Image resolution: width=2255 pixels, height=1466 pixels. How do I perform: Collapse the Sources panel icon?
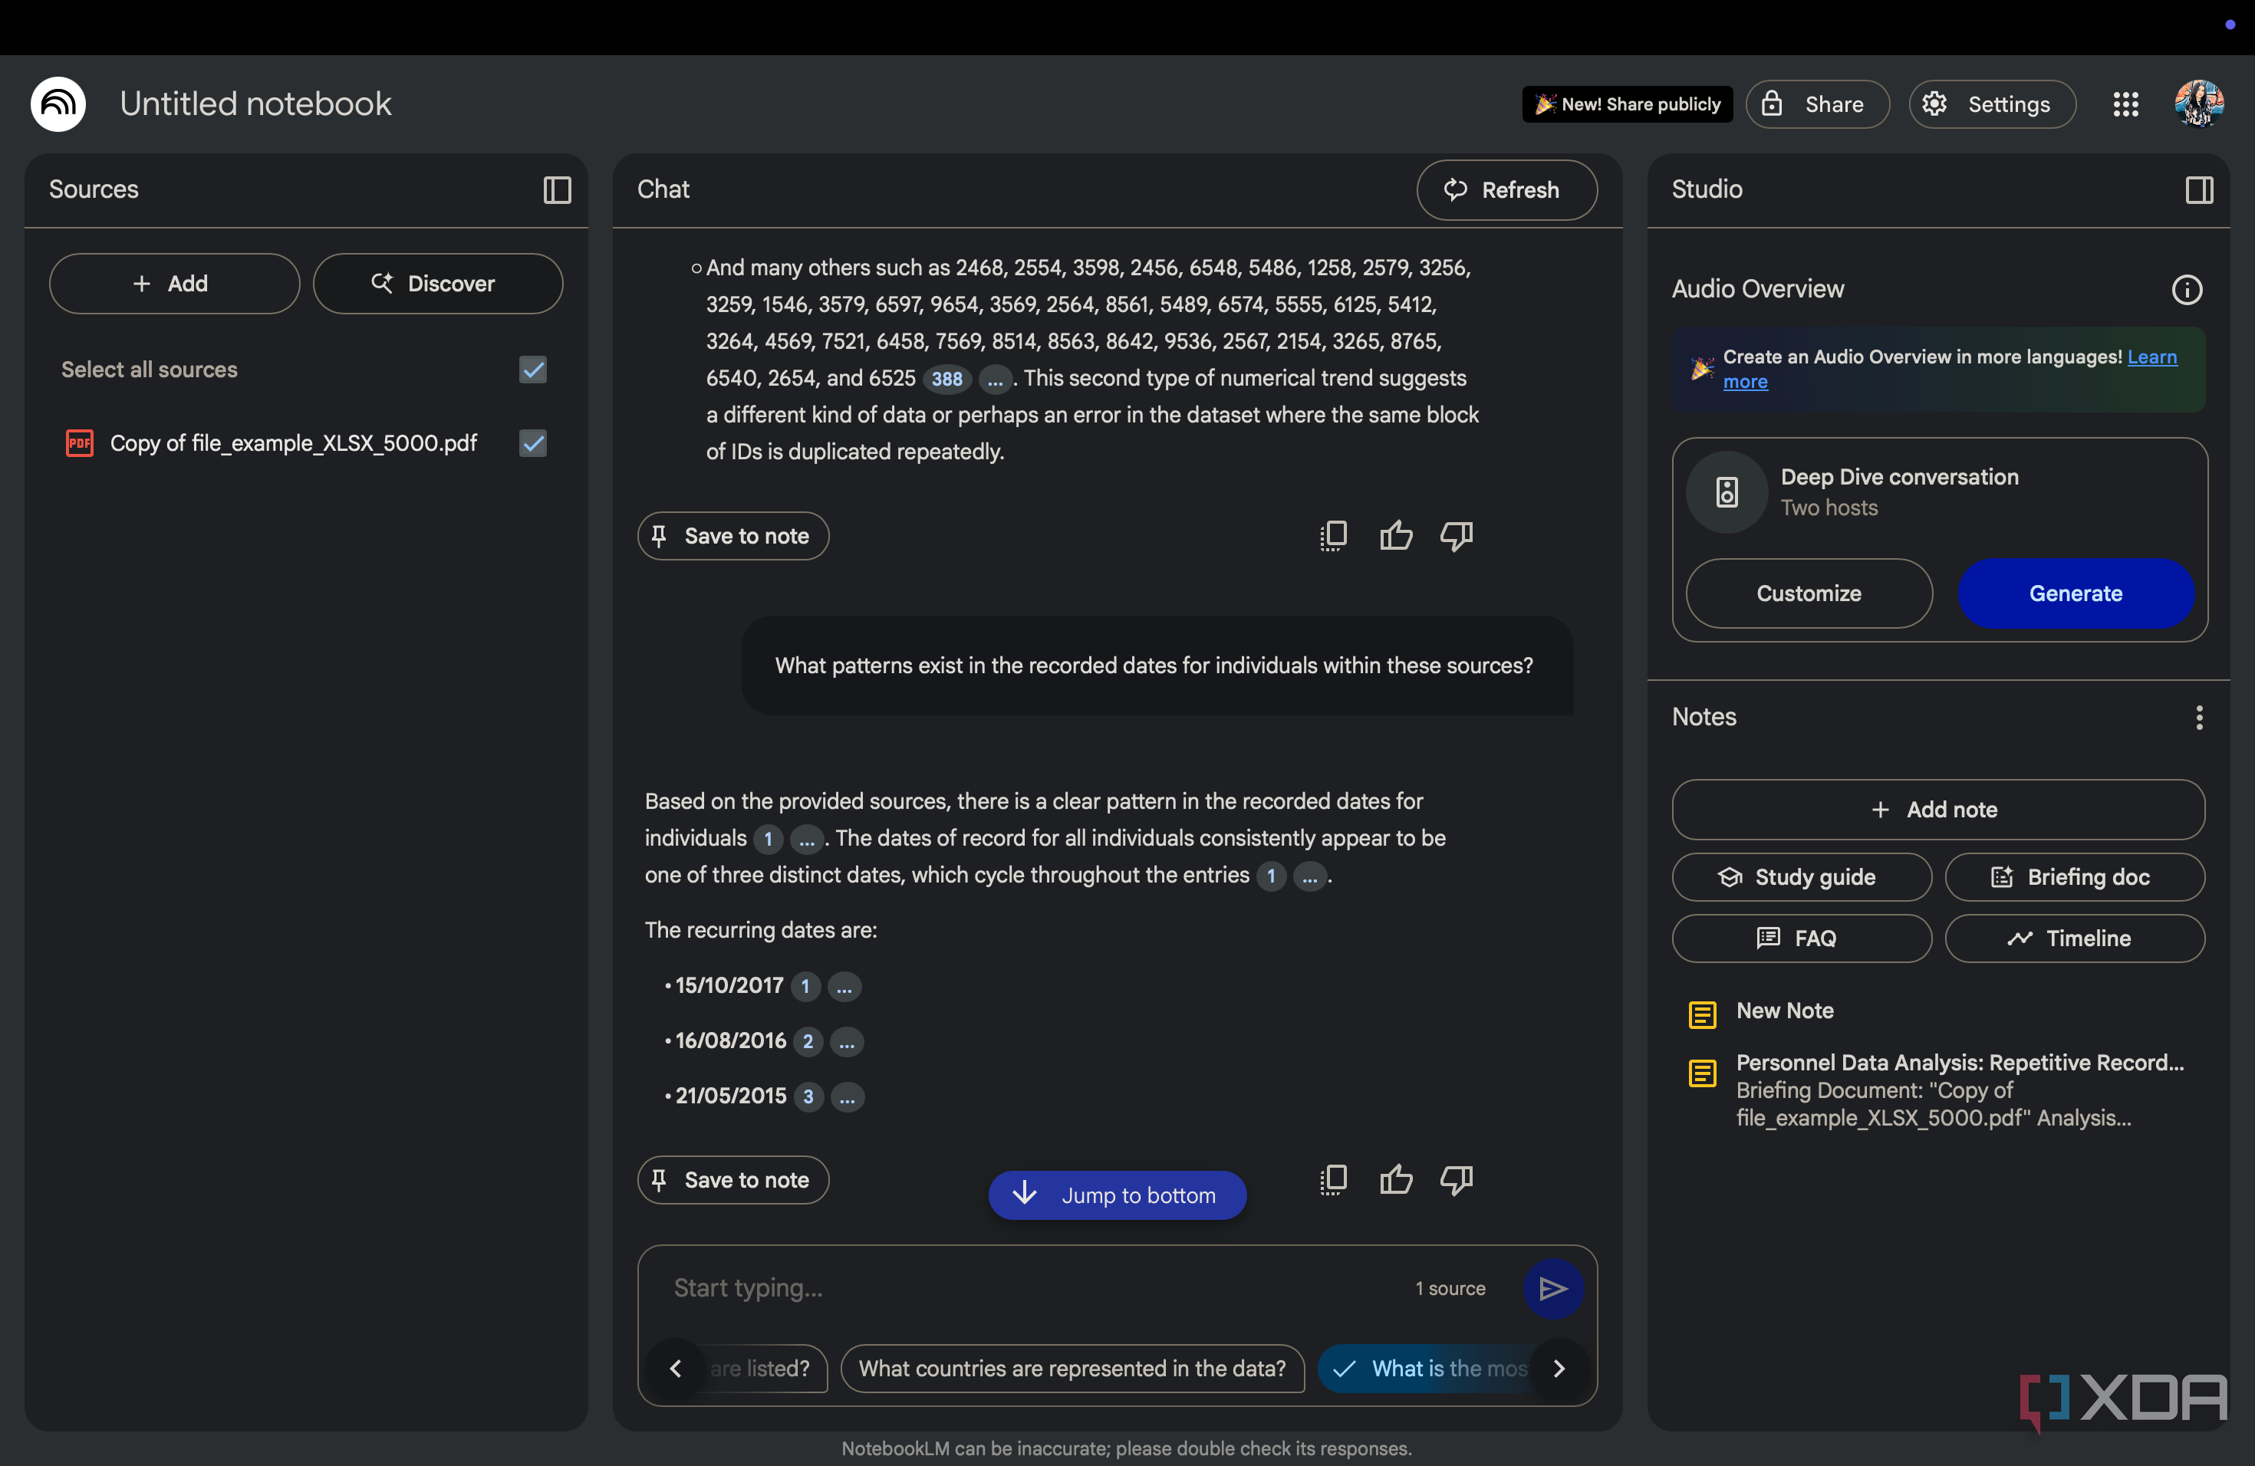click(557, 190)
